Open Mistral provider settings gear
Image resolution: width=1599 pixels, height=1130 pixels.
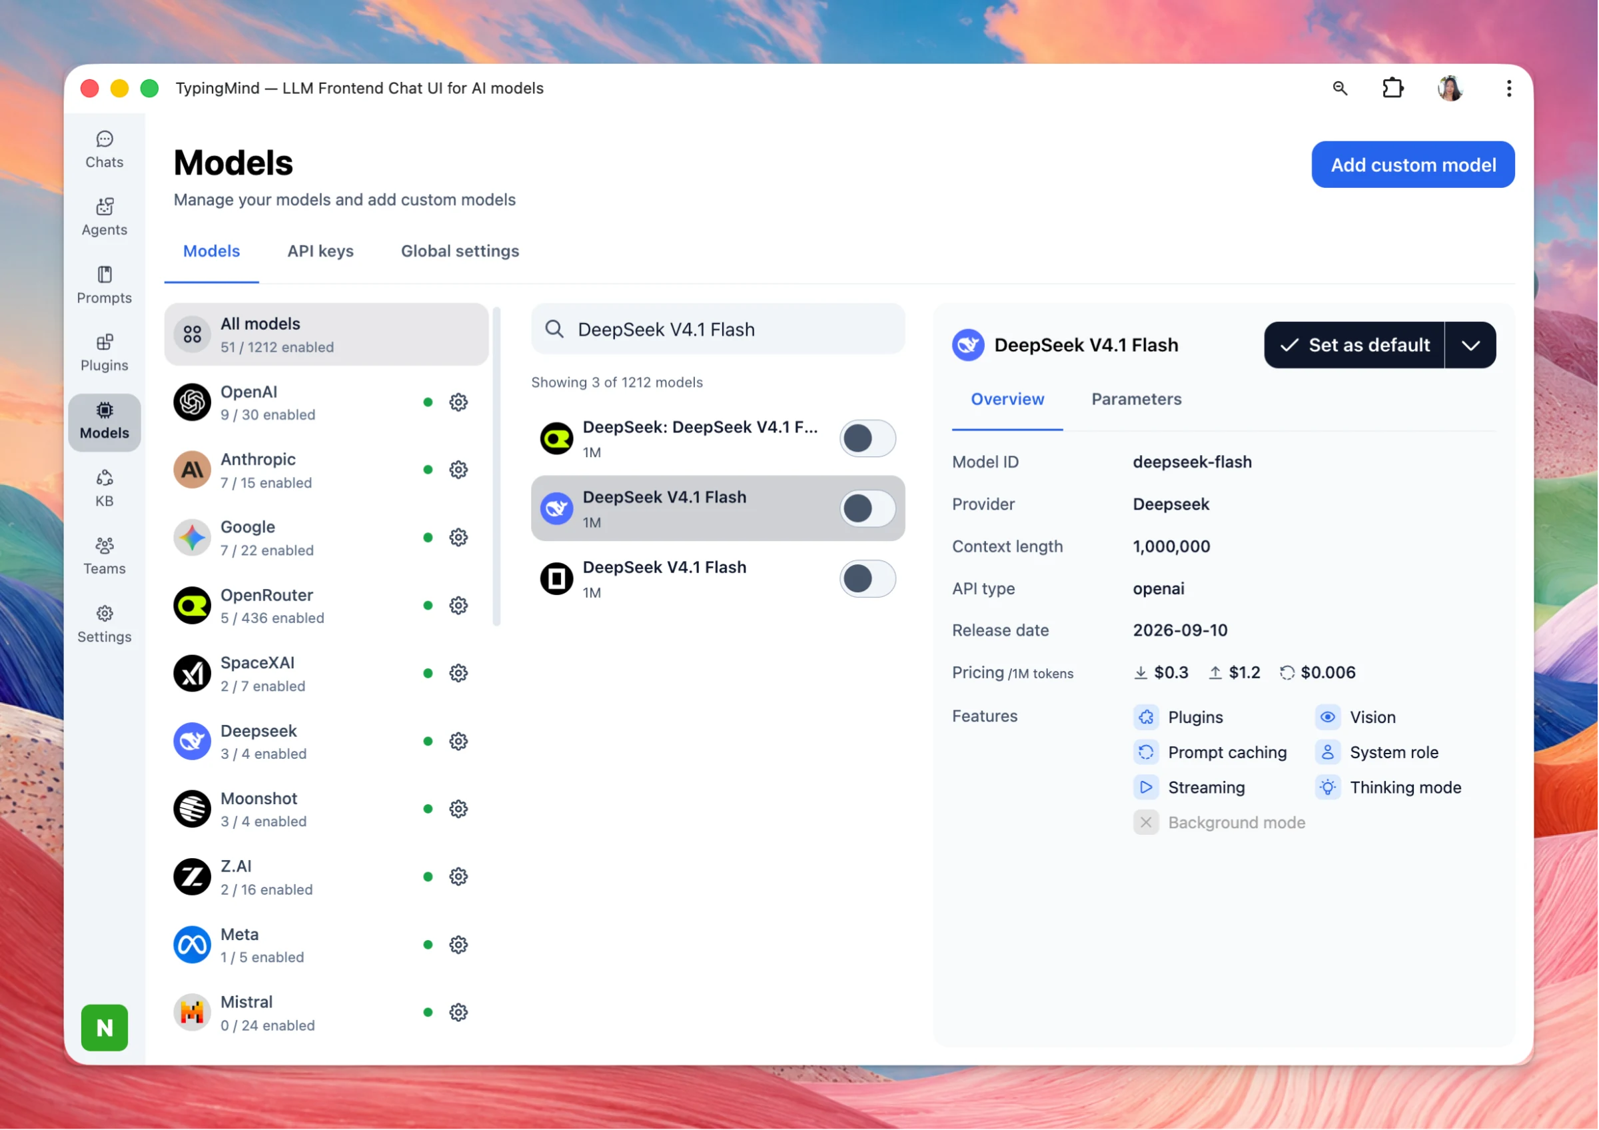tap(458, 1012)
